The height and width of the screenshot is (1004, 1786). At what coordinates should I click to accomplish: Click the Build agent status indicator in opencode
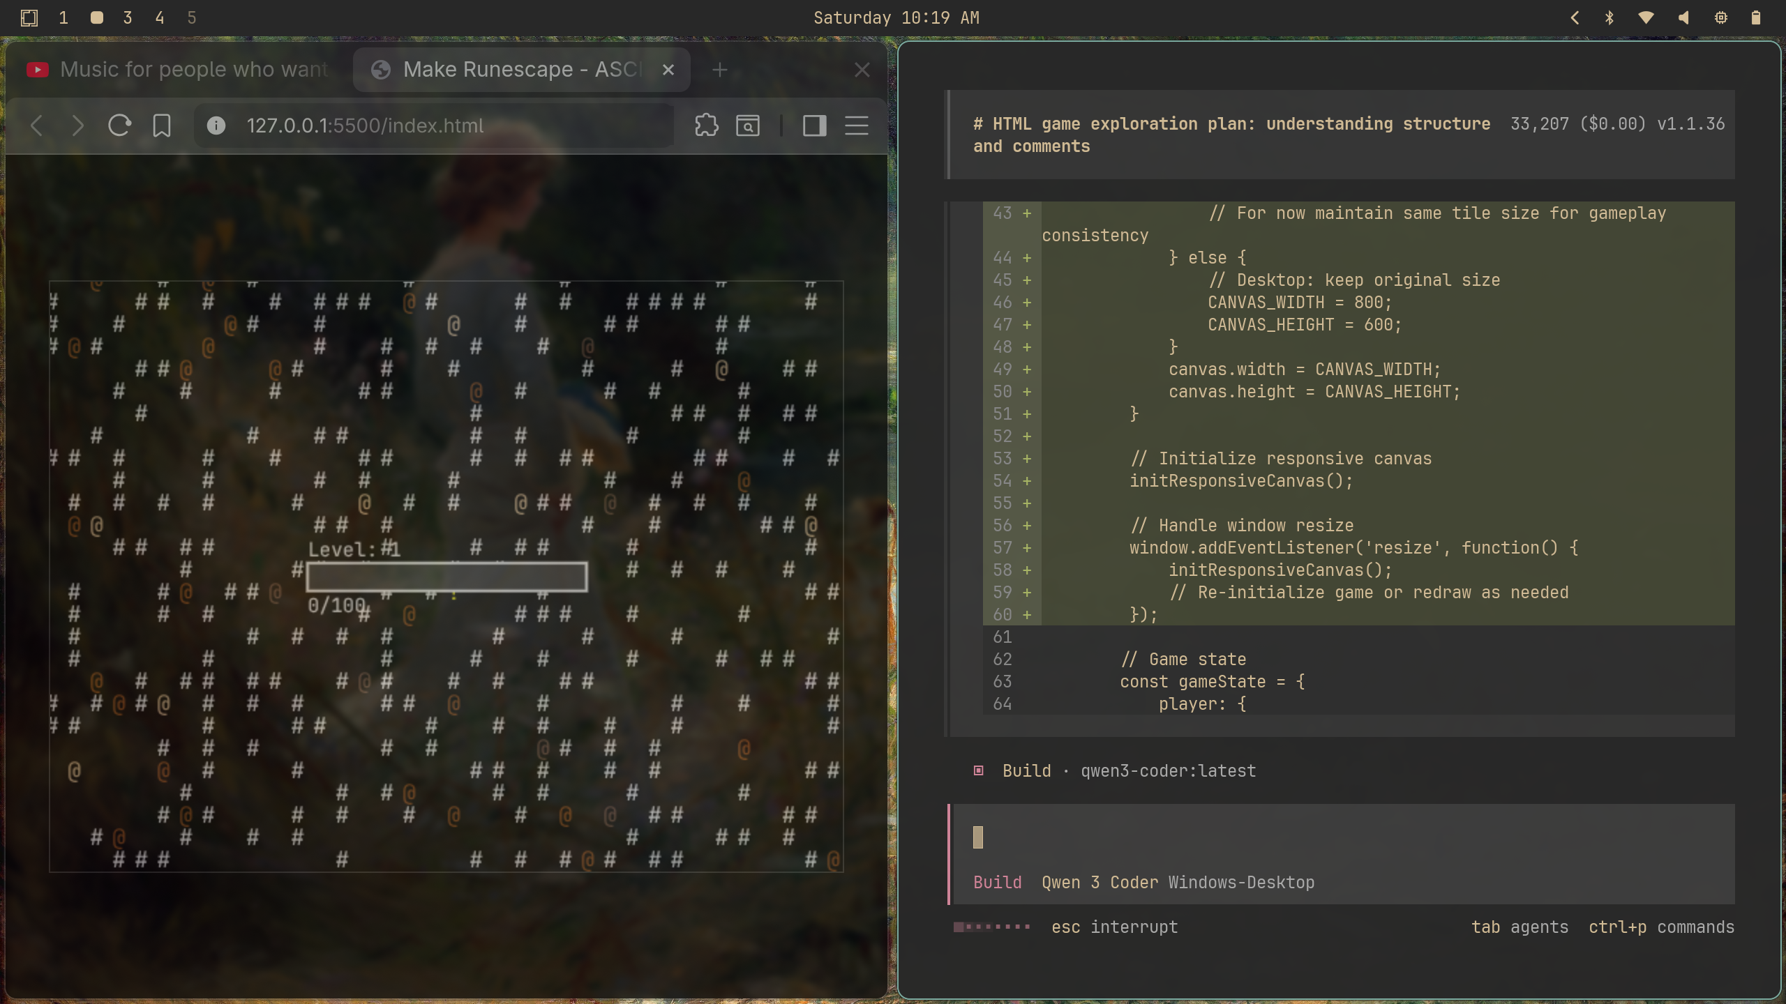[979, 770]
